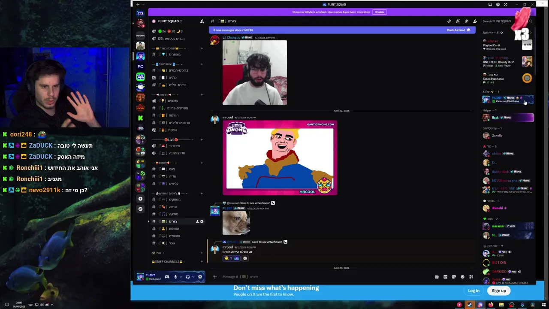This screenshot has width=549, height=309.
Task: Create channel with plus beside LIVE category
Action: point(202,139)
